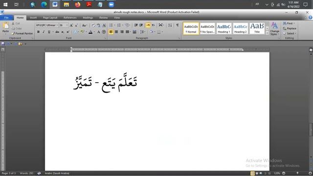
Task: Shrink font size with the small A icon
Action: pos(76,25)
